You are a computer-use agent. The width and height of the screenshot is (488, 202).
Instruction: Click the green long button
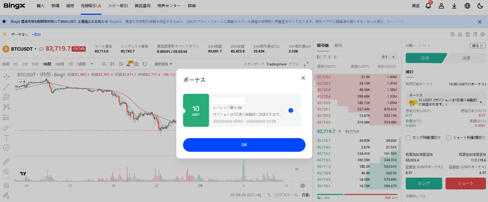(424, 184)
